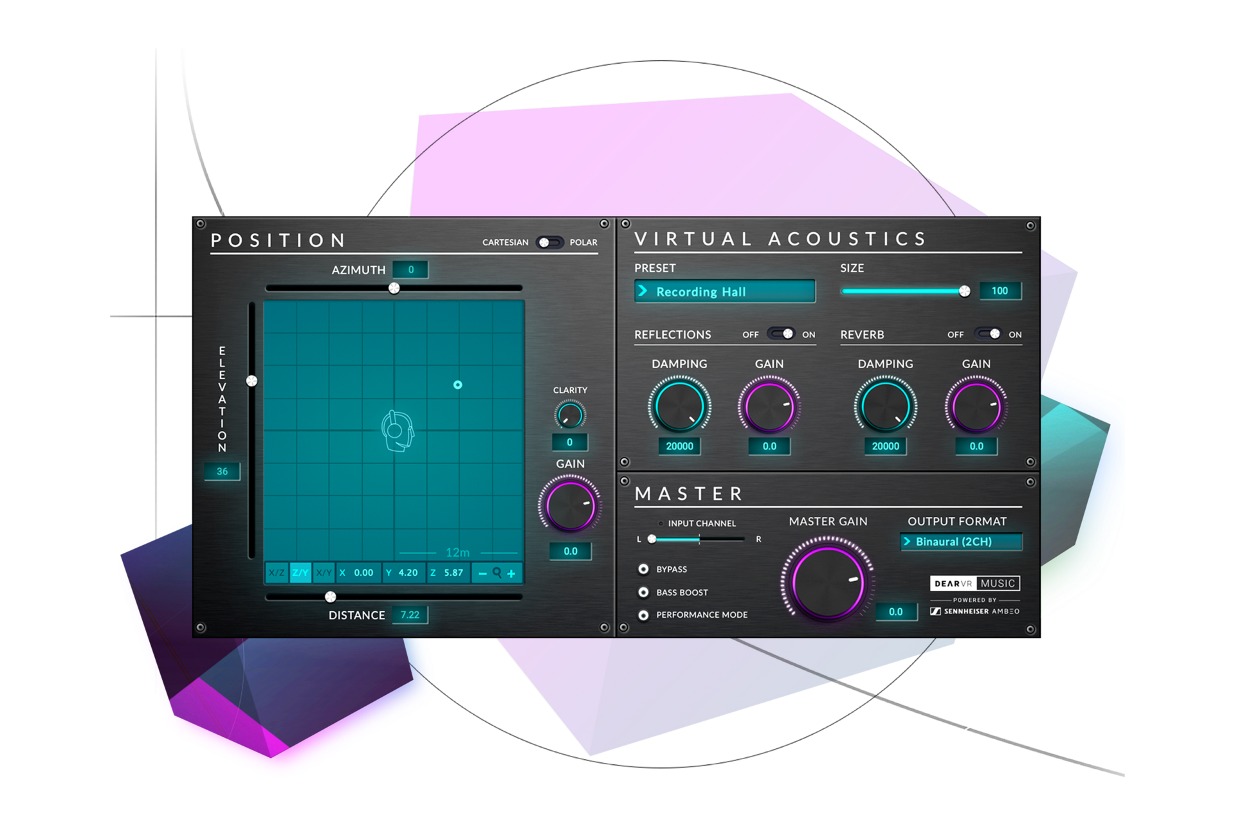This screenshot has width=1235, height=826.
Task: Click the zoom in plus icon
Action: (x=511, y=573)
